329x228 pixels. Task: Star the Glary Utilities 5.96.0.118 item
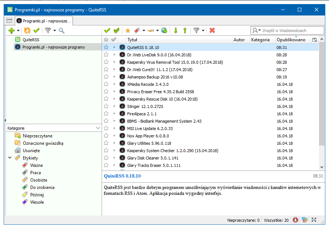click(x=106, y=143)
